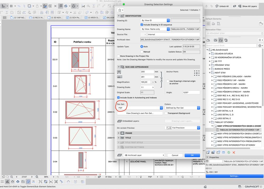Click View Drawing's own Pen Set button

[140, 113]
